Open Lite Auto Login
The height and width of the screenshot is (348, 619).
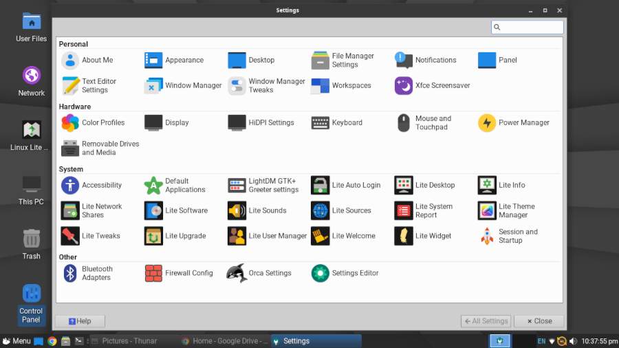coord(346,185)
